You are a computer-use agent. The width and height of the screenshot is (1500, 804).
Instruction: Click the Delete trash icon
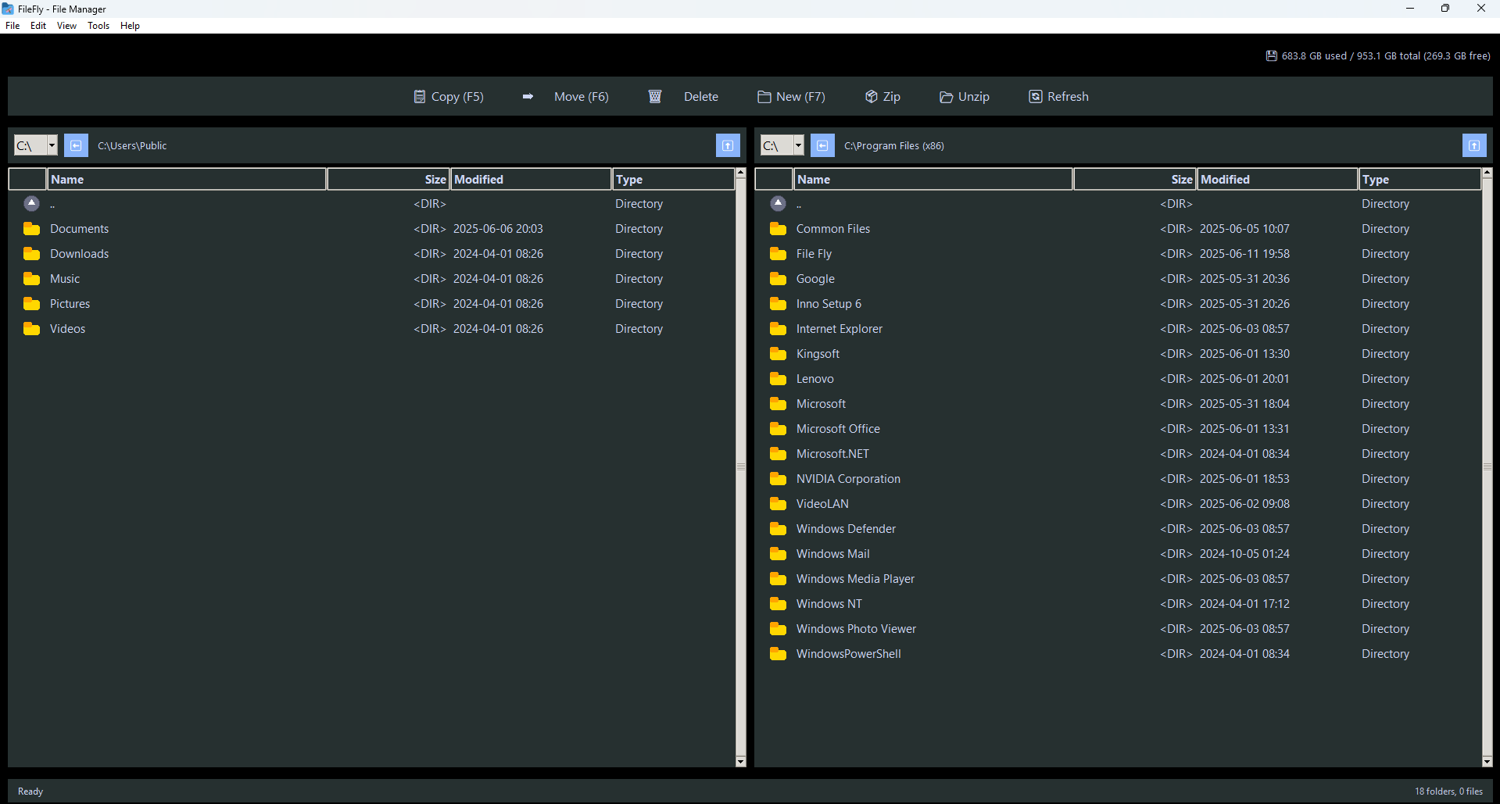tap(655, 96)
